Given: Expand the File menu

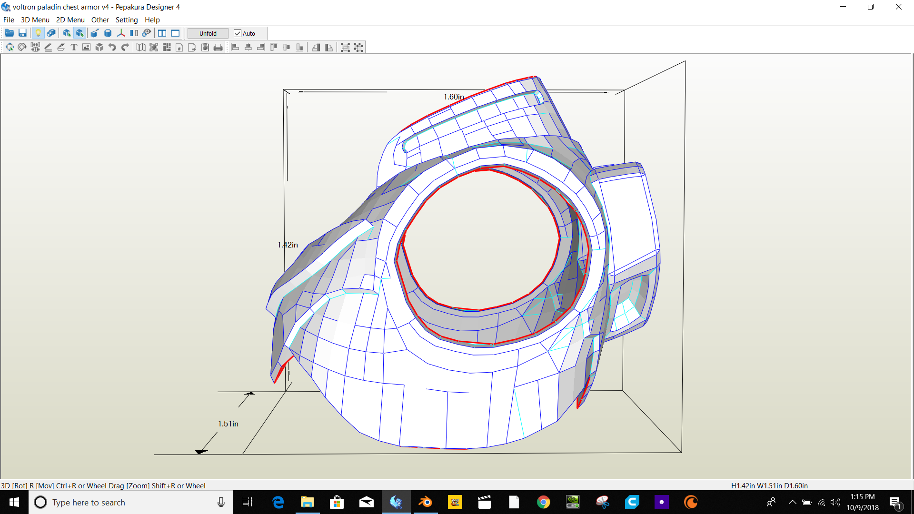Looking at the screenshot, I should click(9, 20).
